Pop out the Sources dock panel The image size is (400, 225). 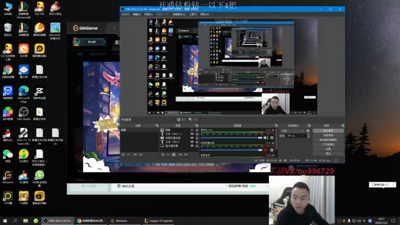pyautogui.click(x=196, y=125)
